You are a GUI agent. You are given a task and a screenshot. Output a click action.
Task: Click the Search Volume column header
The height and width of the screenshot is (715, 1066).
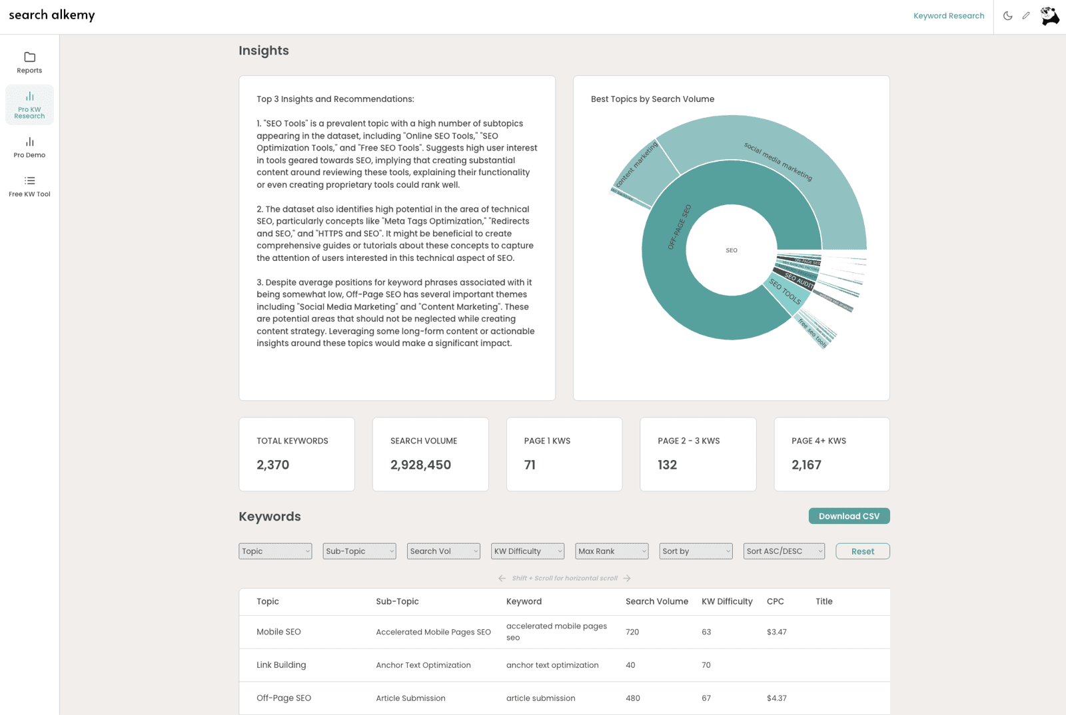tap(656, 601)
